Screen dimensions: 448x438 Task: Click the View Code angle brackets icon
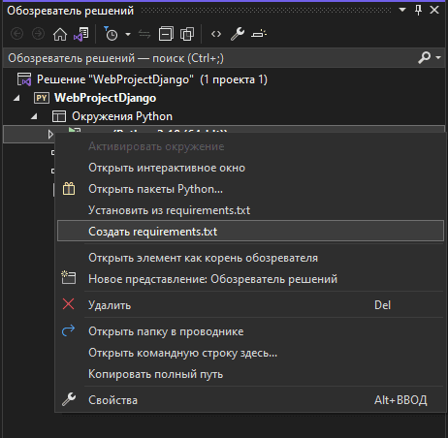point(216,34)
